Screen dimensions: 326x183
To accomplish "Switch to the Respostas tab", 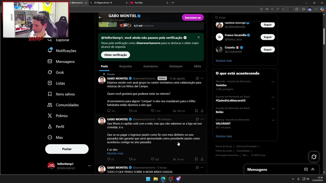I will tap(126, 66).
